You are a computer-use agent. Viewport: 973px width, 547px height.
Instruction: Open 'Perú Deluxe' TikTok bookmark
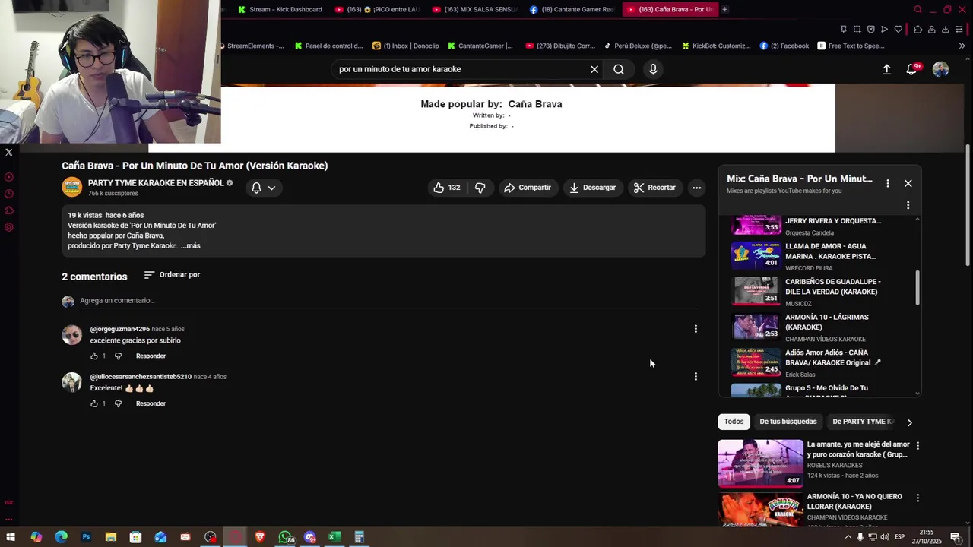click(638, 46)
